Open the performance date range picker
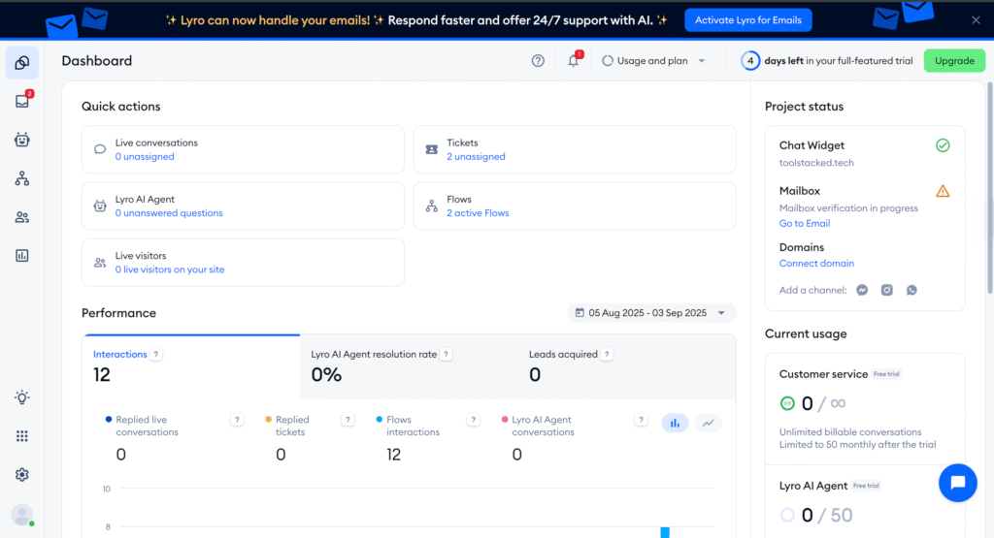Viewport: 994px width, 538px height. (x=651, y=313)
